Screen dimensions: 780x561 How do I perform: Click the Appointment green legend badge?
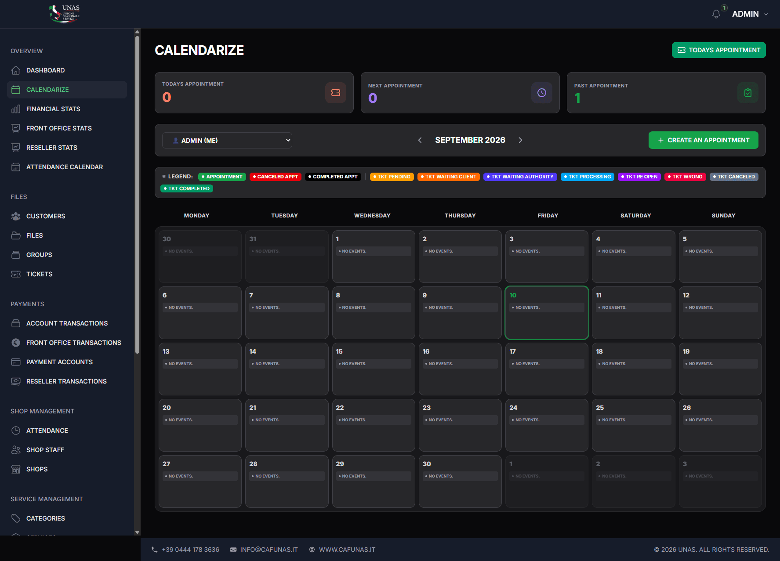(222, 177)
